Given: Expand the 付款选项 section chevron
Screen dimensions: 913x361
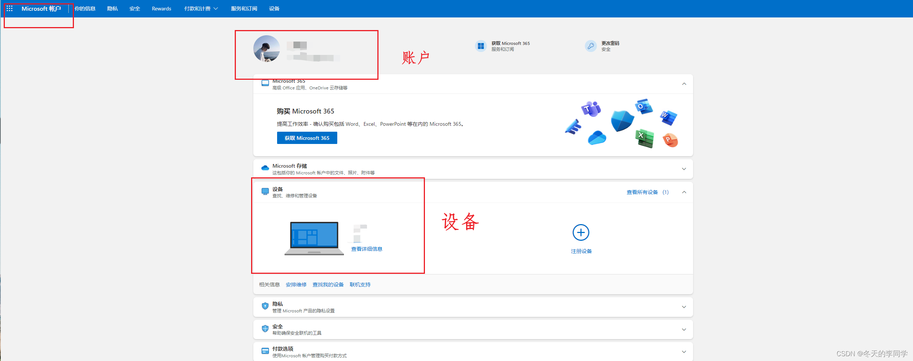Looking at the screenshot, I should click(x=684, y=352).
